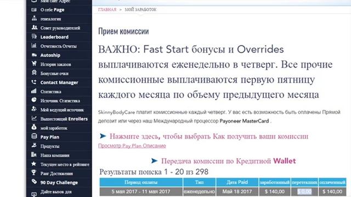Viewport: 351px width, 197px height.
Task: Open мой заработок menu entry
Action: point(54,128)
